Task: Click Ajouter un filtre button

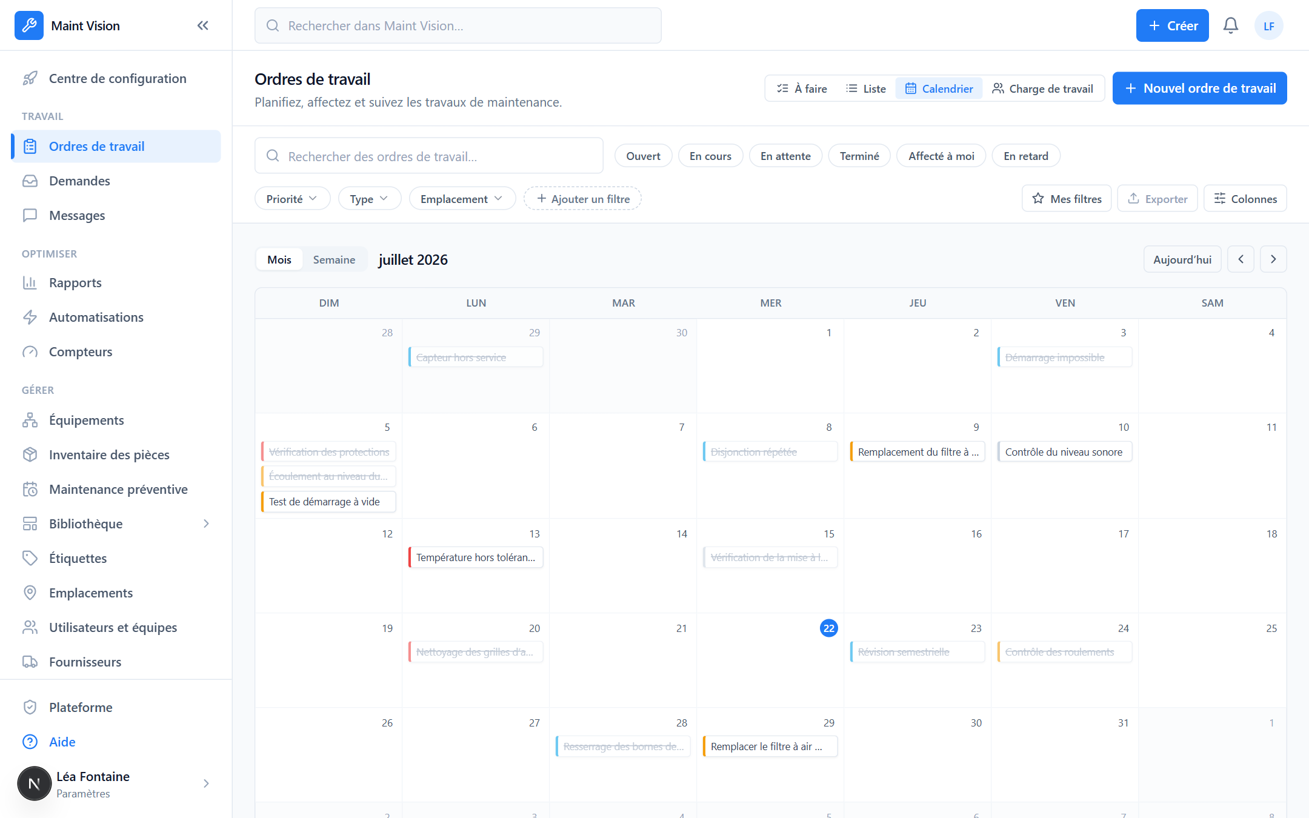Action: point(582,199)
